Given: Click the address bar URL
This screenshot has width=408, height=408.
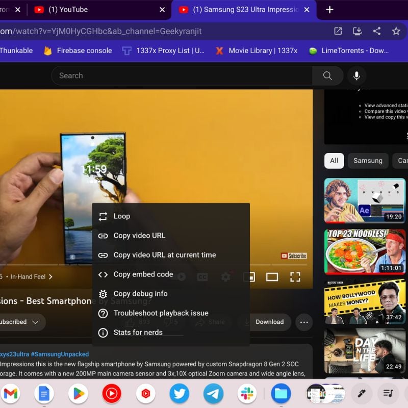Looking at the screenshot, I should (100, 31).
